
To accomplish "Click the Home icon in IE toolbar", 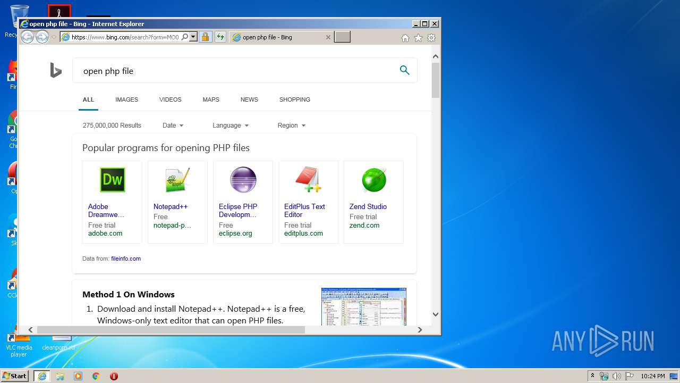I will click(x=405, y=38).
